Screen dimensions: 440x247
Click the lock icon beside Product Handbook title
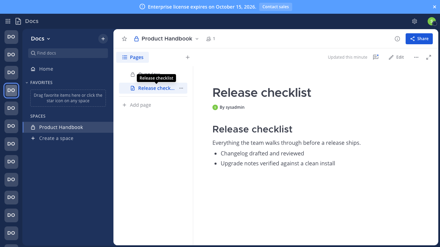[136, 39]
